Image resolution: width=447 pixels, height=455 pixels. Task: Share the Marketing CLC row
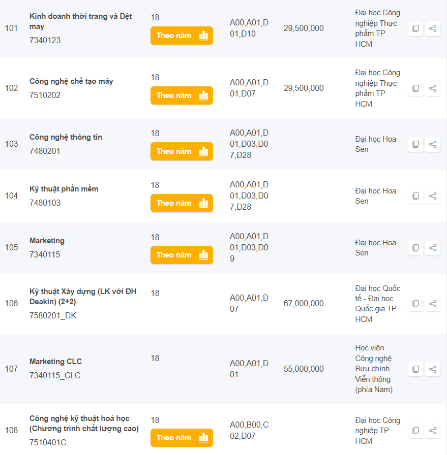(433, 369)
